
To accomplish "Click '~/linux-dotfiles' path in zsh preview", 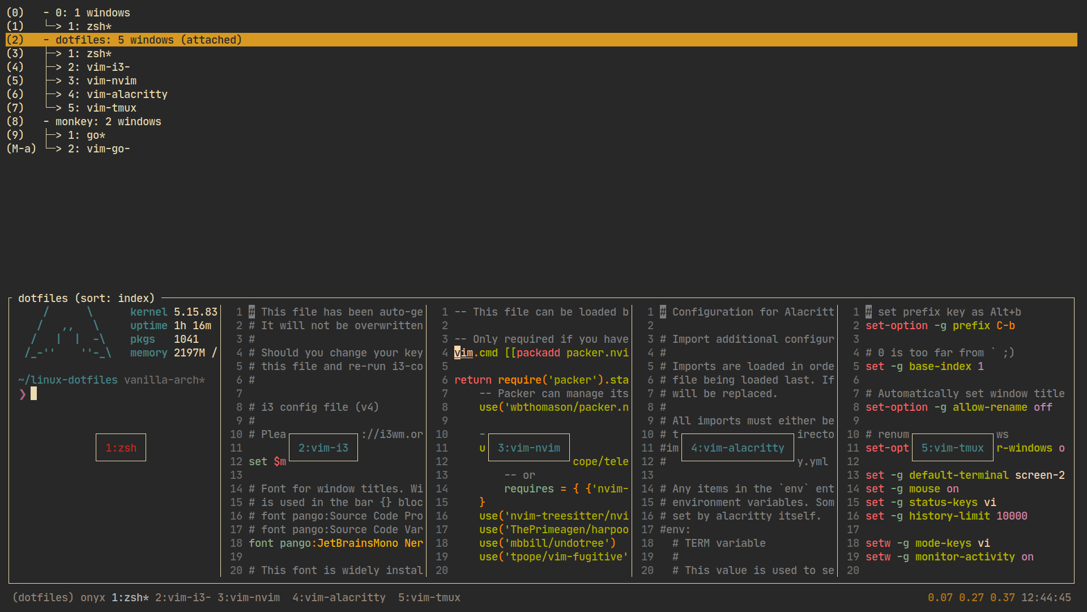I will 68,380.
